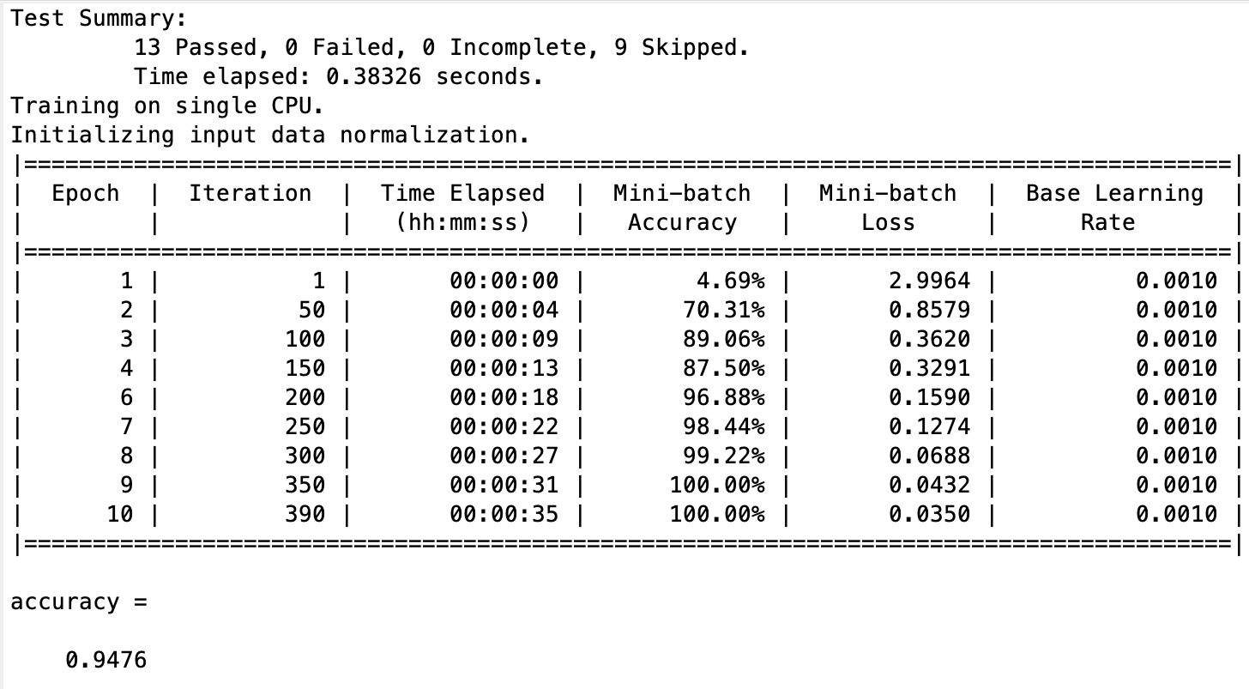
Task: Click the Iteration column header
Action: (250, 194)
